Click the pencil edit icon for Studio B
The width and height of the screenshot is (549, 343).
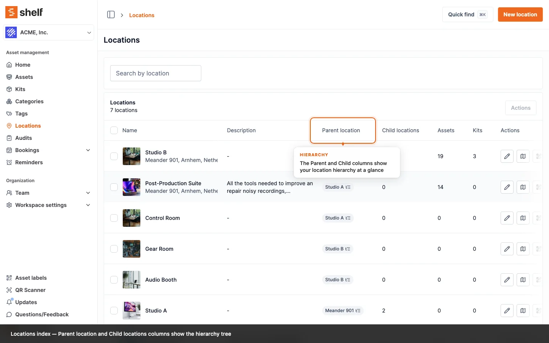tap(507, 156)
